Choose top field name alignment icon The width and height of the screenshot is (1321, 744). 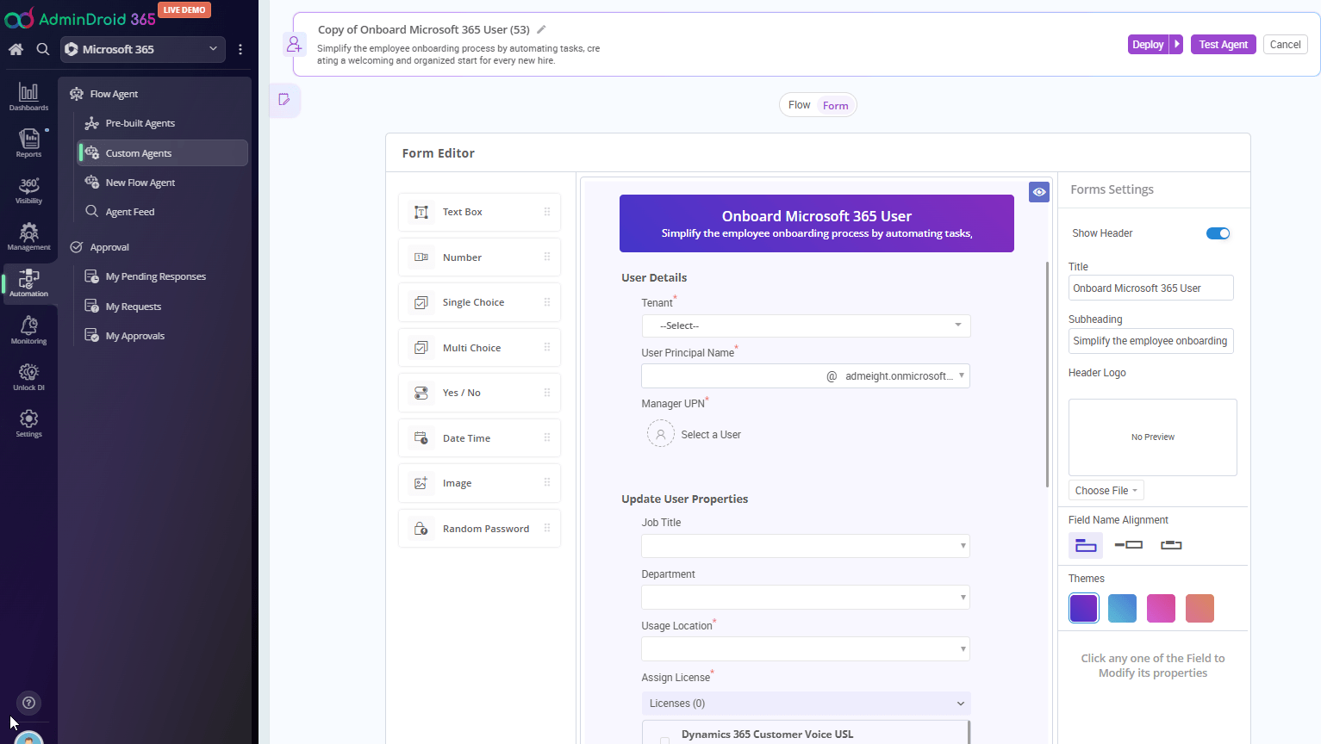[x=1086, y=545]
